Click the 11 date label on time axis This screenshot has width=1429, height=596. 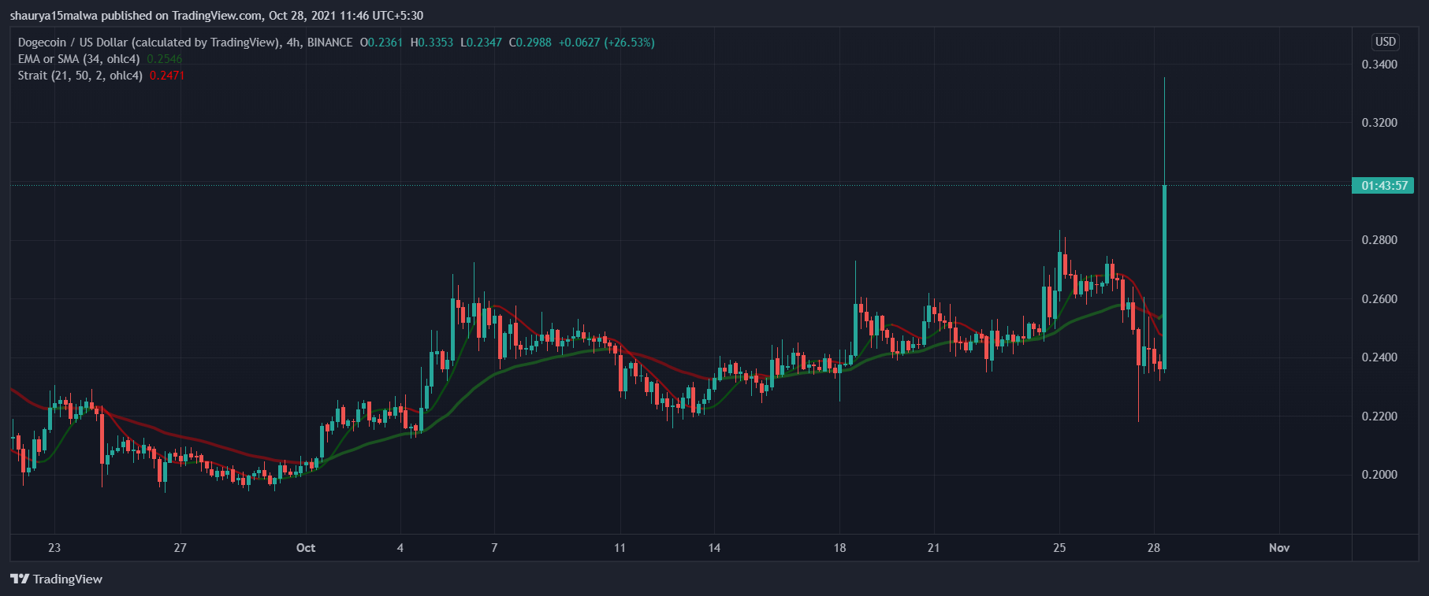[620, 548]
